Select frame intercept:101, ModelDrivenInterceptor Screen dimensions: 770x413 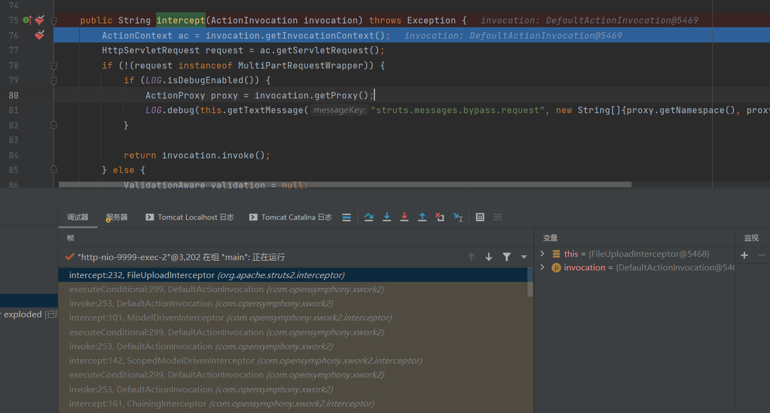click(293, 317)
